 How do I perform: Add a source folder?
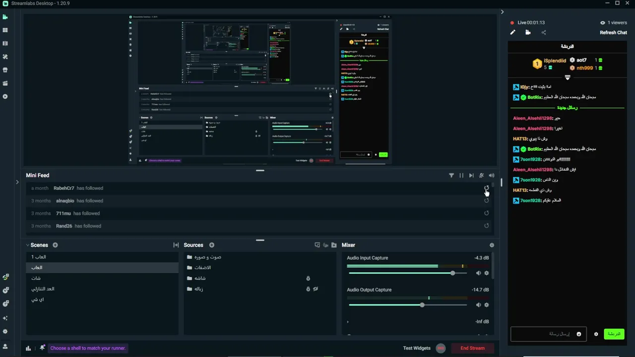pyautogui.click(x=334, y=245)
